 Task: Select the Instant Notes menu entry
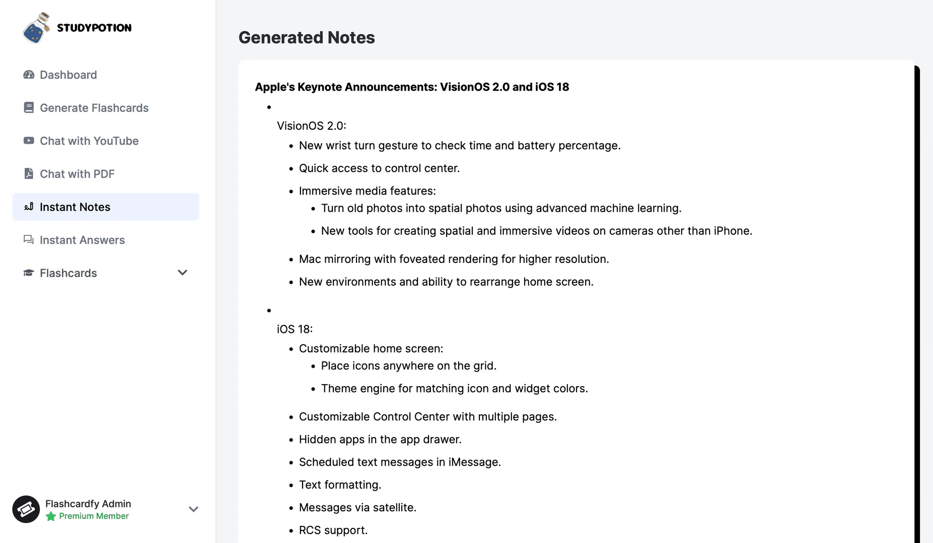(x=75, y=207)
